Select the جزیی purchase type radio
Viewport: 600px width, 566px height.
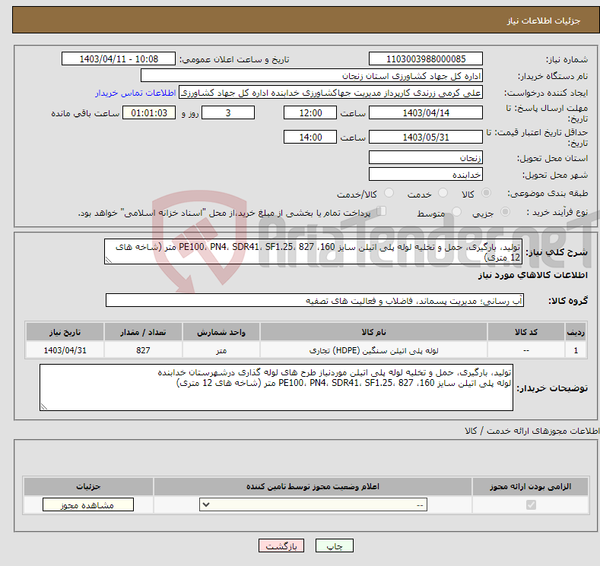(x=505, y=212)
